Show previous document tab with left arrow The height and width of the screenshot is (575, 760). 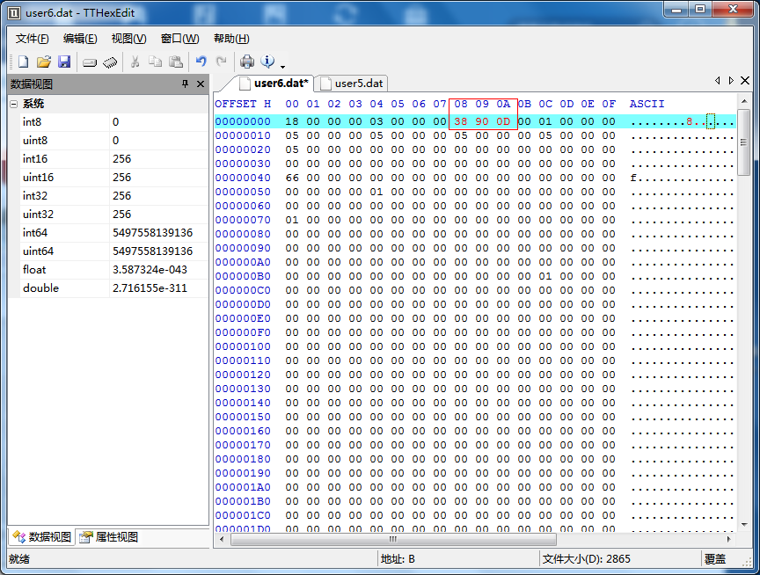[718, 80]
